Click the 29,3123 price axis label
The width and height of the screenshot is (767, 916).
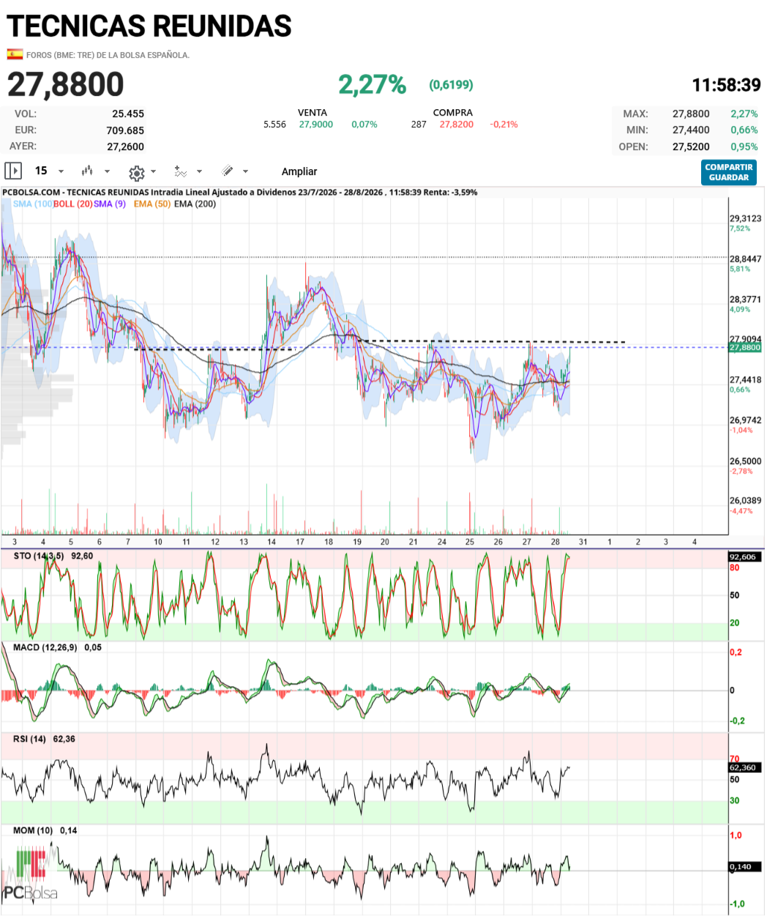[745, 218]
